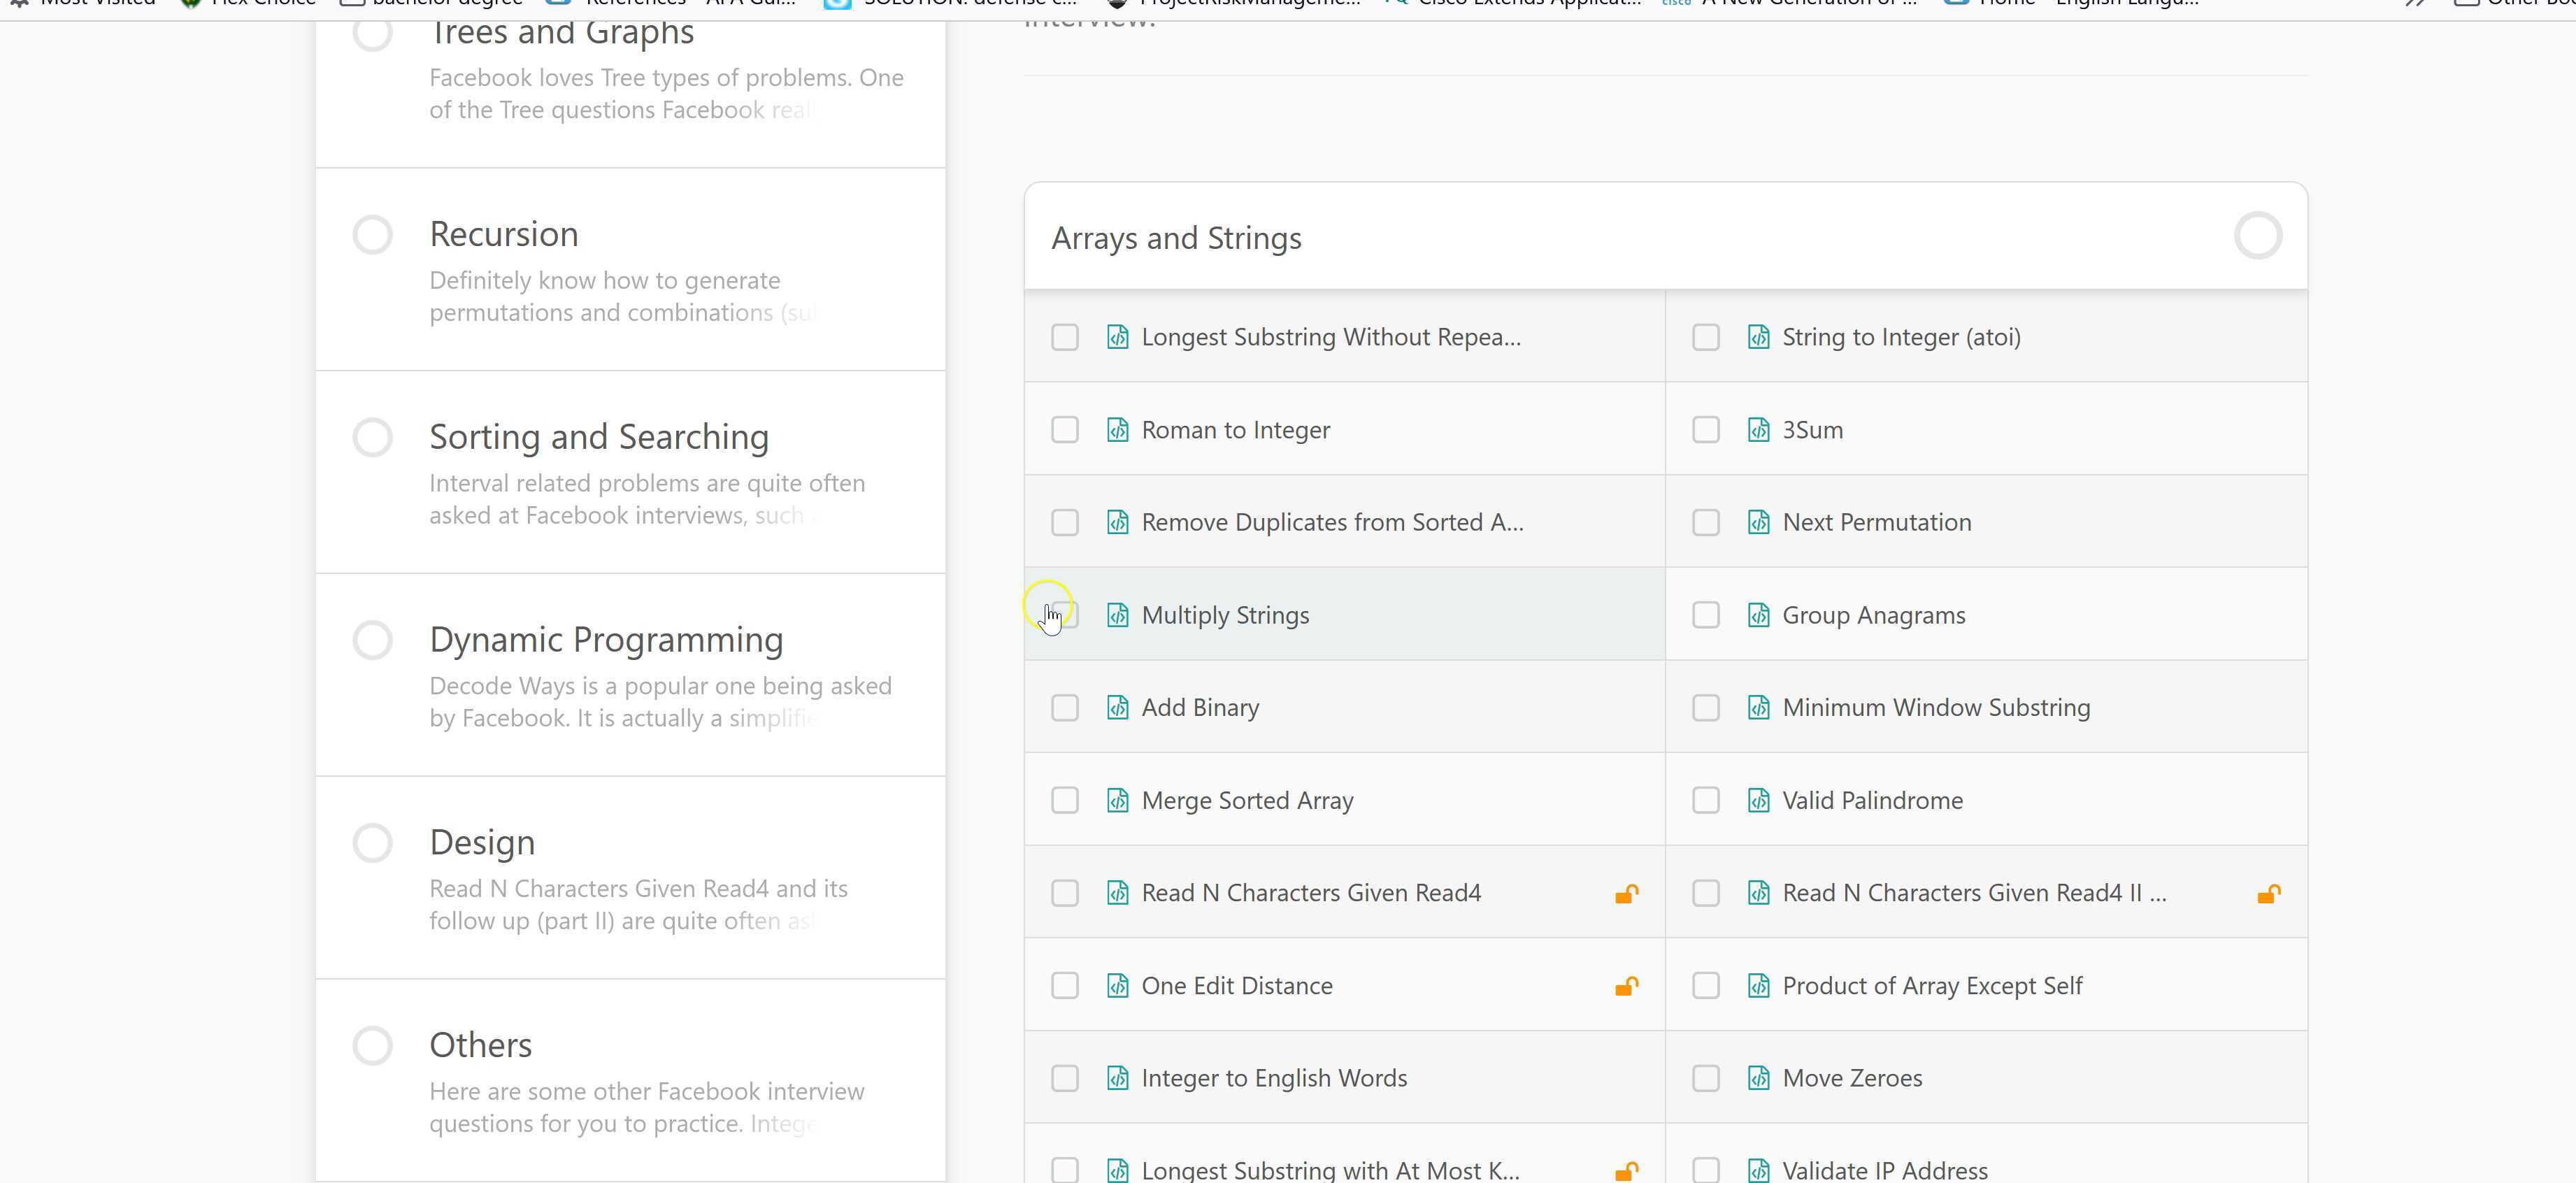Mark Minimum Window Substring as done
The height and width of the screenshot is (1183, 2576).
1706,708
